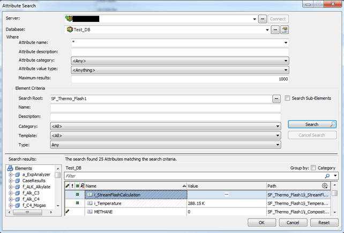
Task: Click the element Description input field
Action: (166, 117)
